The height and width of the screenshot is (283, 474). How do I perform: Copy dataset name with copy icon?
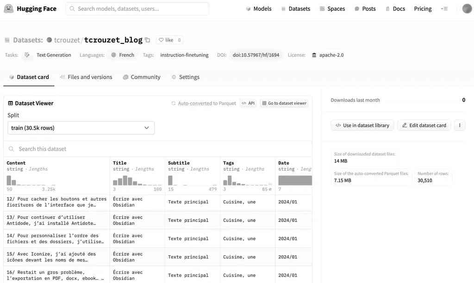(x=148, y=40)
